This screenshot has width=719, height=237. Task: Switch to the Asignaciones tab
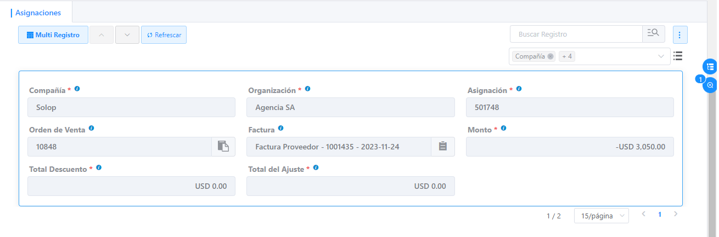pyautogui.click(x=38, y=12)
